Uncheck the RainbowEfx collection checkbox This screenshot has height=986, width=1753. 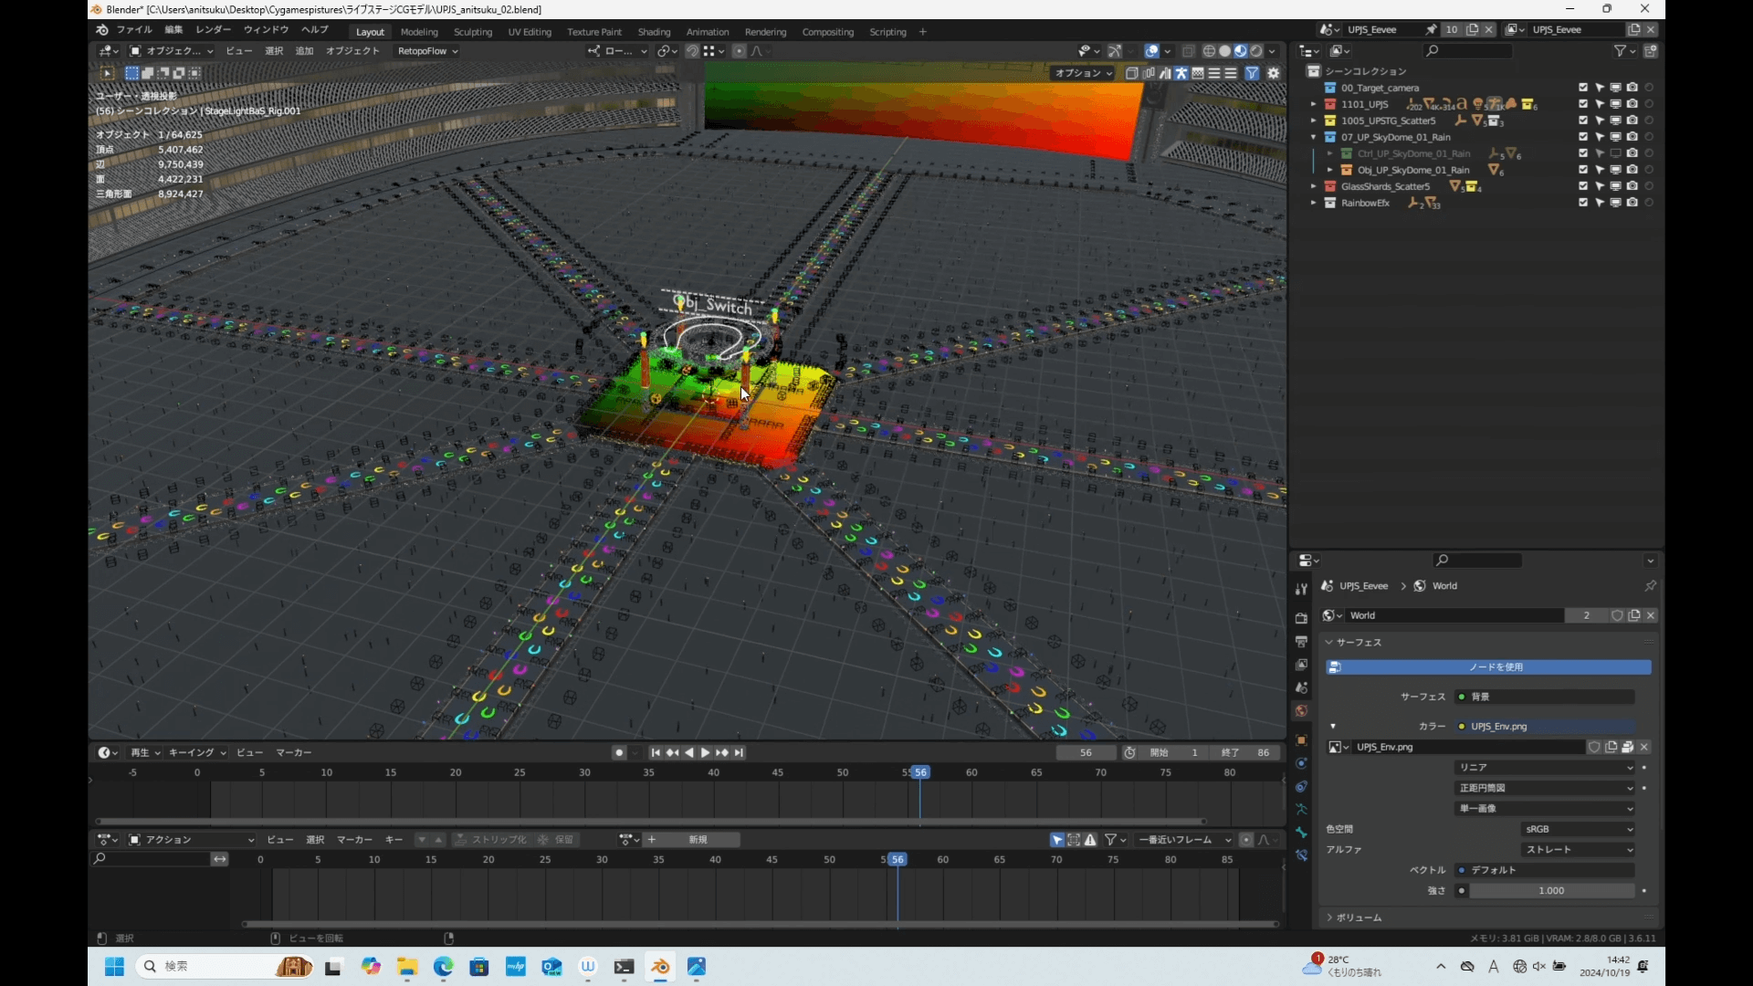coord(1583,203)
